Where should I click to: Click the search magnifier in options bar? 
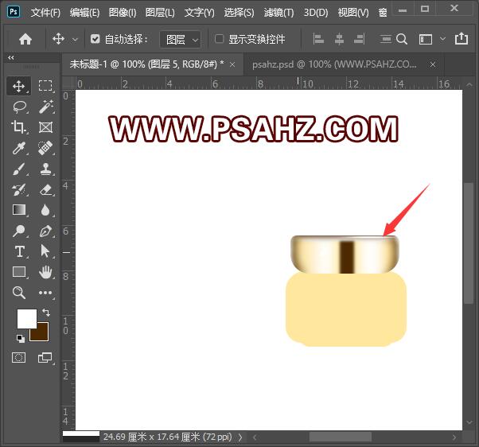[x=402, y=39]
